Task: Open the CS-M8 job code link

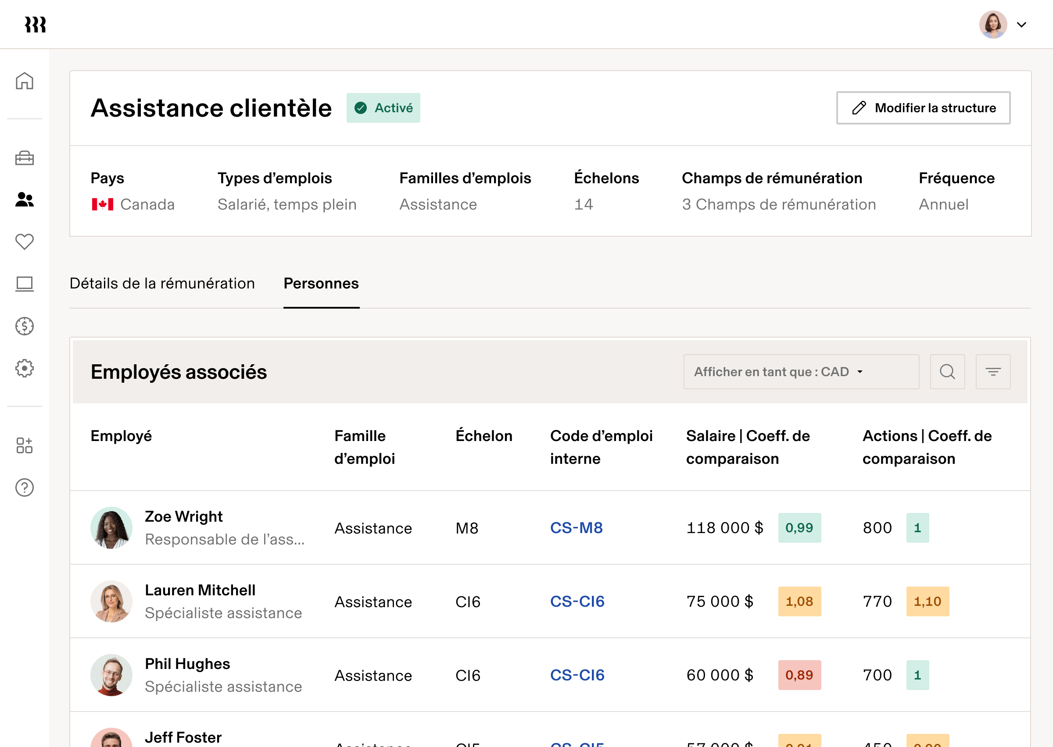Action: pyautogui.click(x=576, y=528)
